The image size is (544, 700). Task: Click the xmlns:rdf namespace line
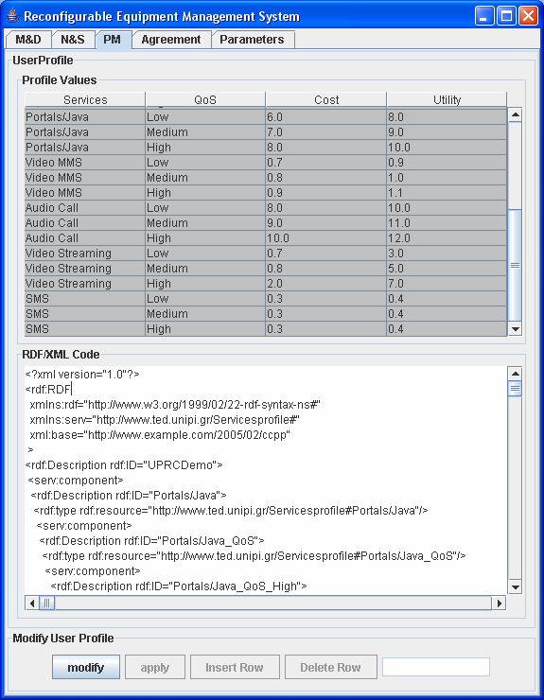pos(175,405)
